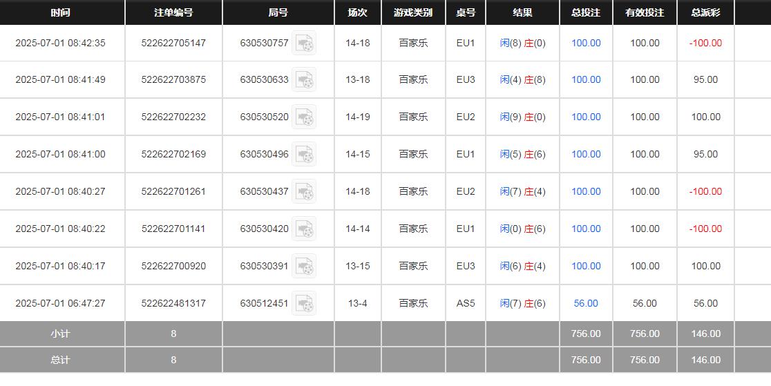Click the blue 100.00 total bet at 08:42:35
This screenshot has width=771, height=386.
[586, 43]
